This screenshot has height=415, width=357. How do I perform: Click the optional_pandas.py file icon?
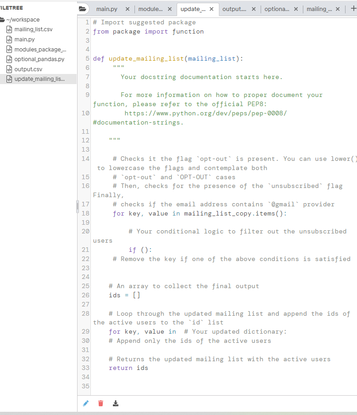pyautogui.click(x=9, y=59)
